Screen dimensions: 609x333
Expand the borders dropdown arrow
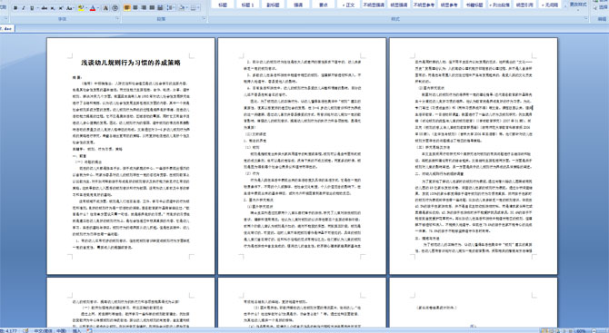pos(198,8)
